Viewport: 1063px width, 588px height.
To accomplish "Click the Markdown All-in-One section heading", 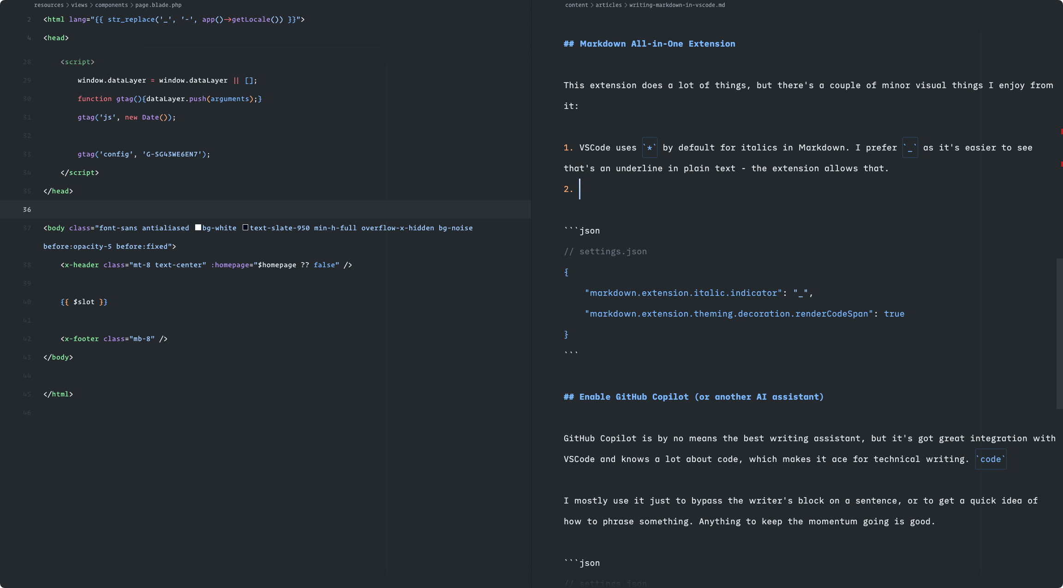I will tap(649, 43).
